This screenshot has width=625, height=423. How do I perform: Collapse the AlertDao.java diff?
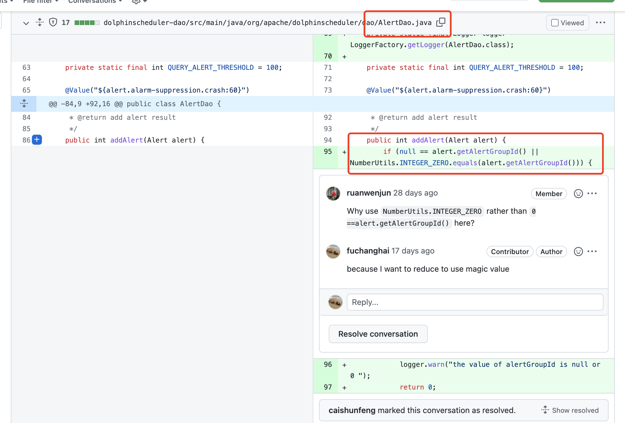(x=26, y=23)
